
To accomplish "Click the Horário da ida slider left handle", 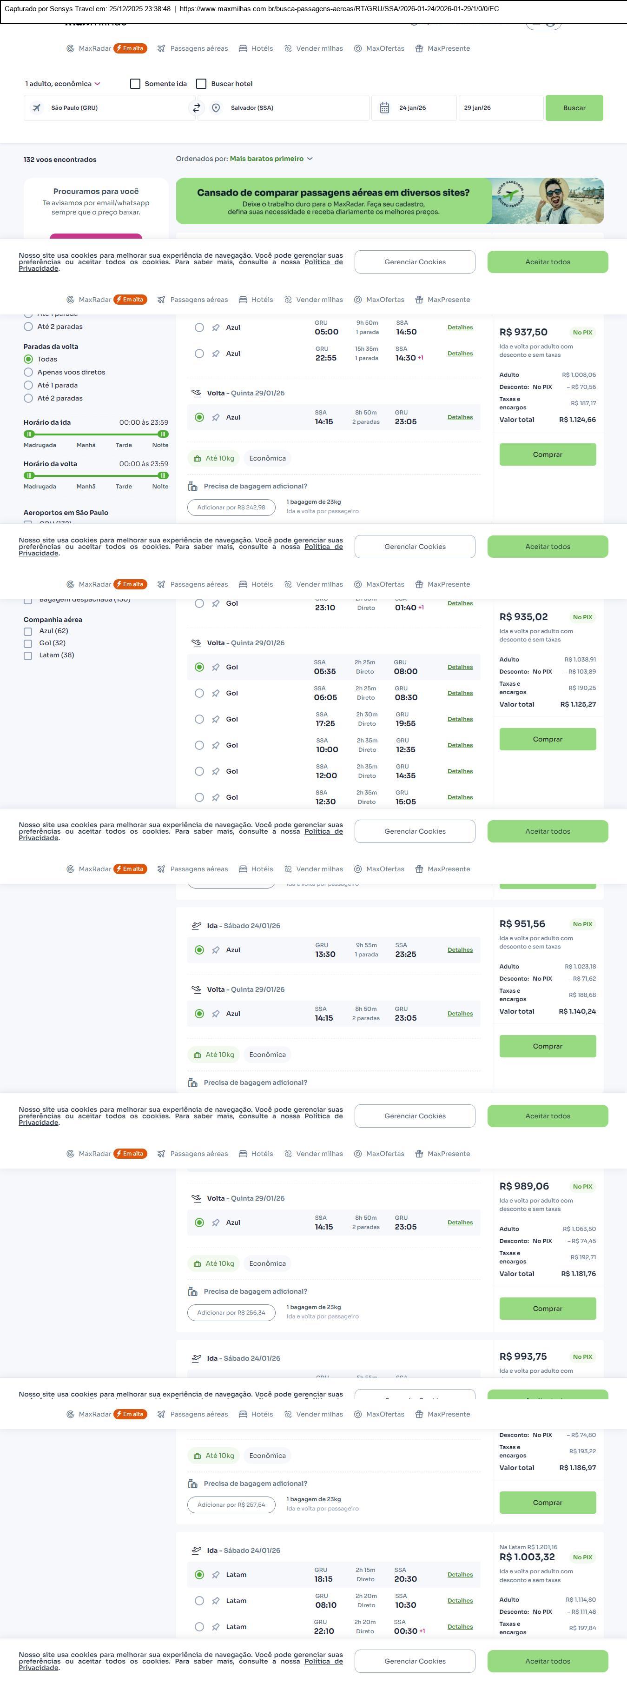I will click(29, 434).
